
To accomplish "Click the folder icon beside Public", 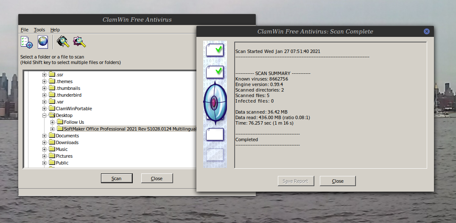I will point(52,162).
